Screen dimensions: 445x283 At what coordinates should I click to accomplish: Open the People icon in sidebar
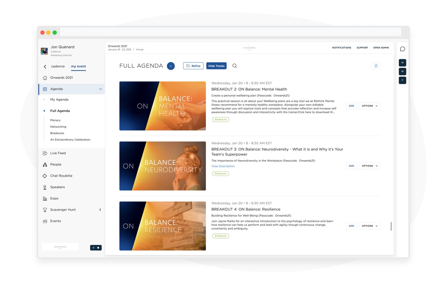pos(45,165)
